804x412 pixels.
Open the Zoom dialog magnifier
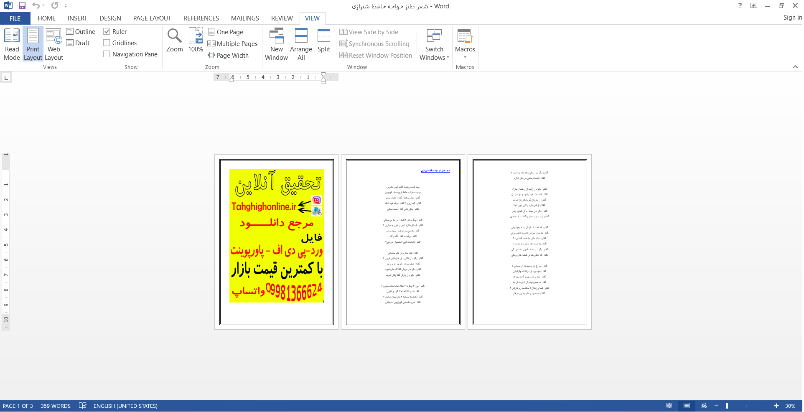[174, 41]
